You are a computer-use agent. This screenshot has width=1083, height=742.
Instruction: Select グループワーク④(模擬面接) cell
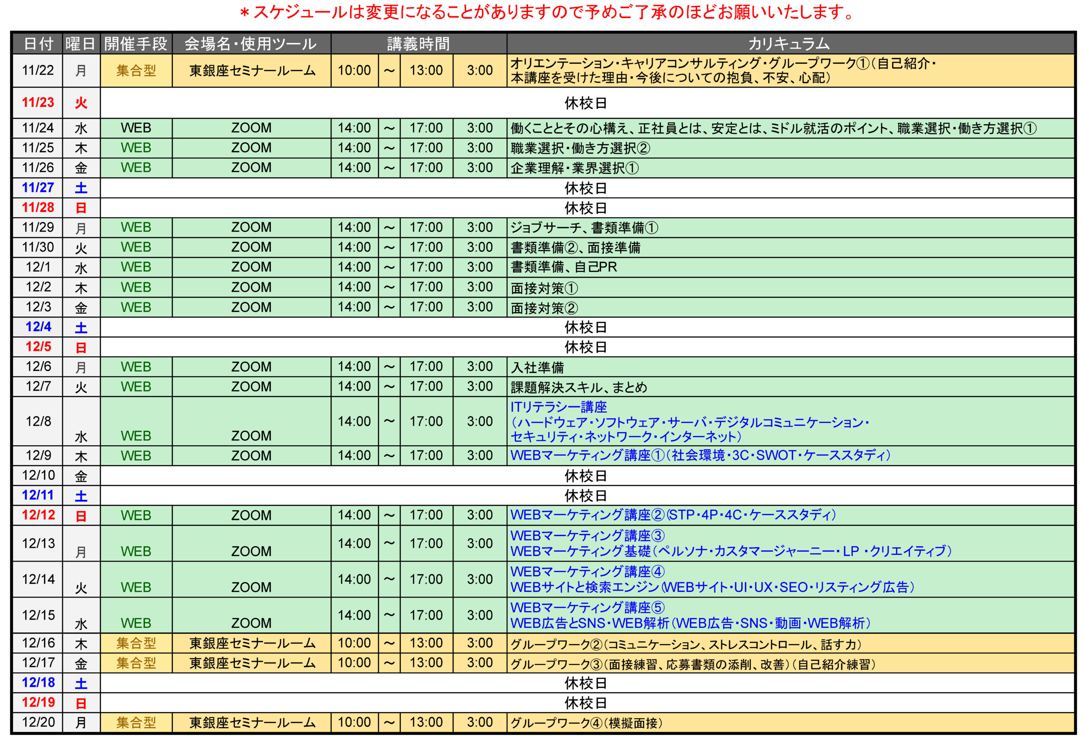(x=790, y=723)
